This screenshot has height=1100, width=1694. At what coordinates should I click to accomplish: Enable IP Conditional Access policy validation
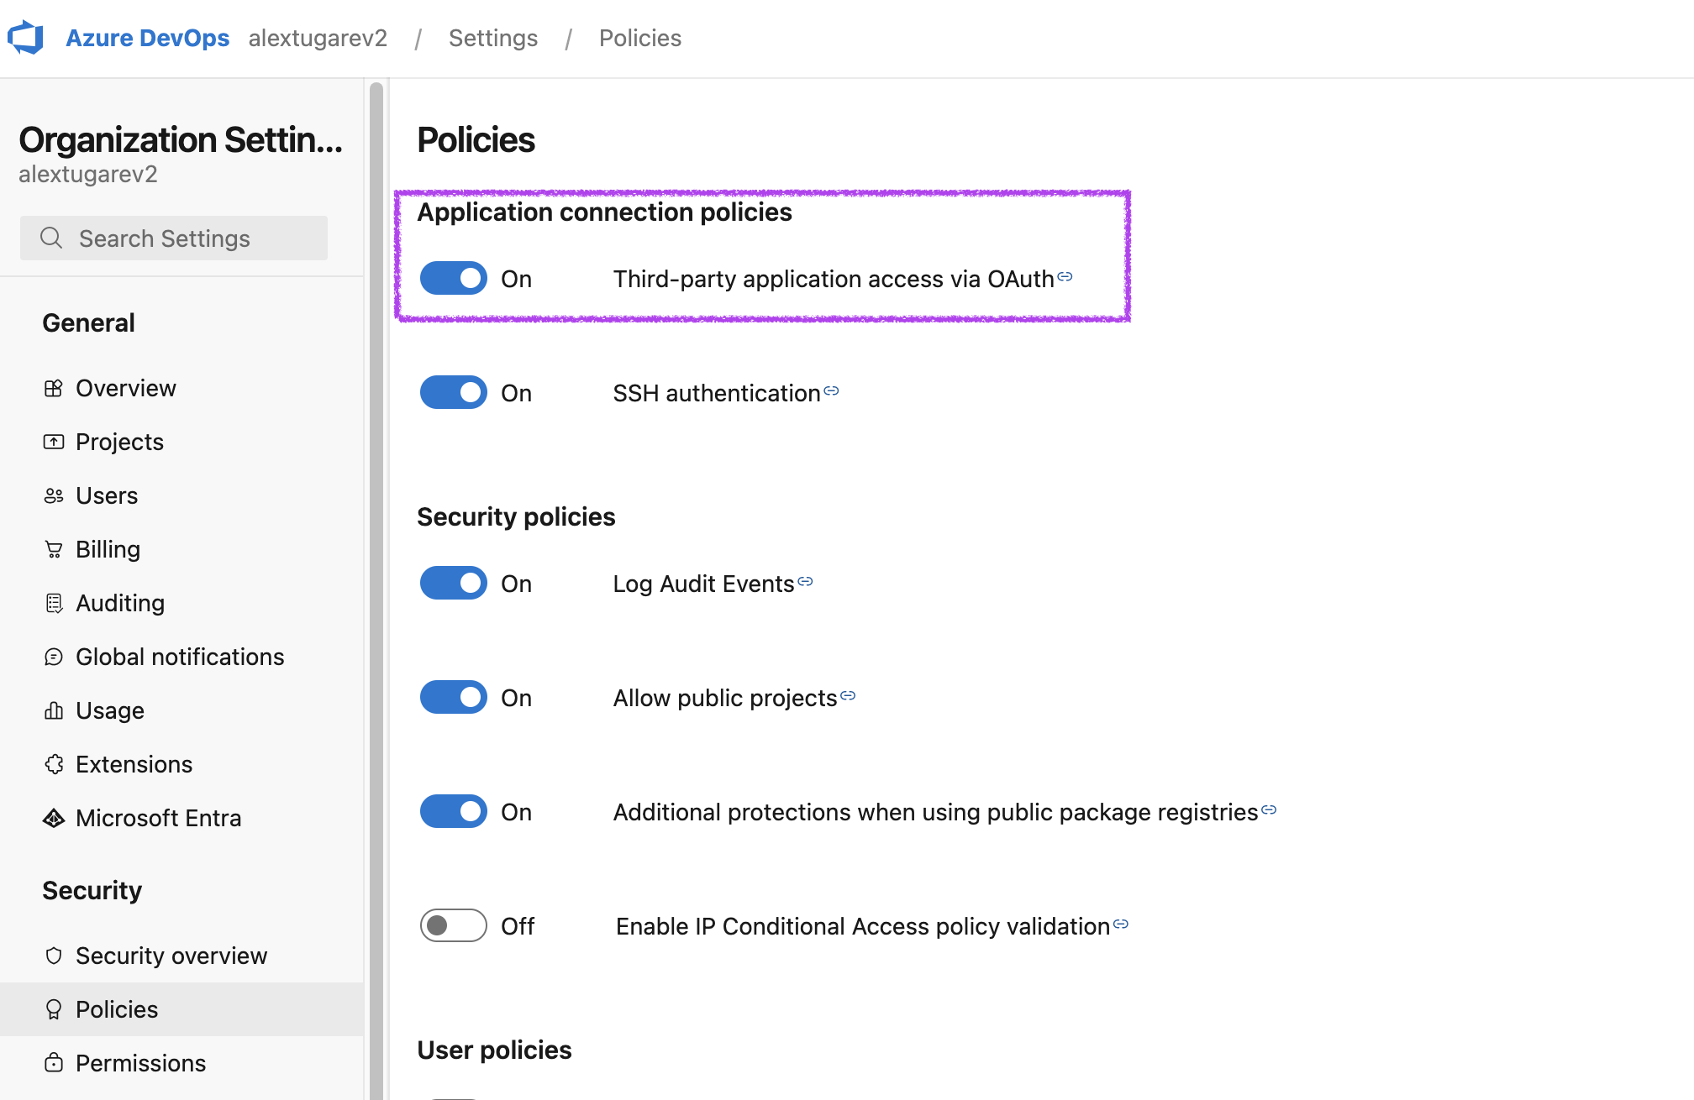click(453, 925)
